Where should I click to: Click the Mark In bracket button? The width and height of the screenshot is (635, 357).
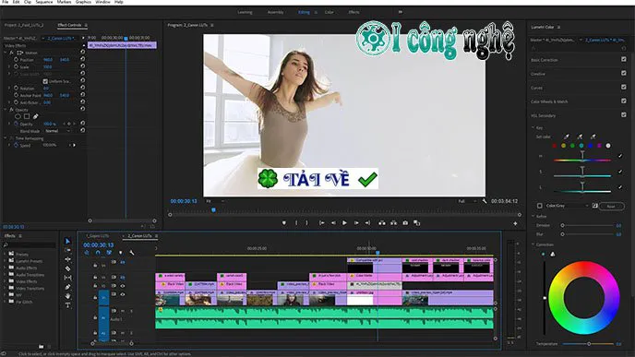296,223
